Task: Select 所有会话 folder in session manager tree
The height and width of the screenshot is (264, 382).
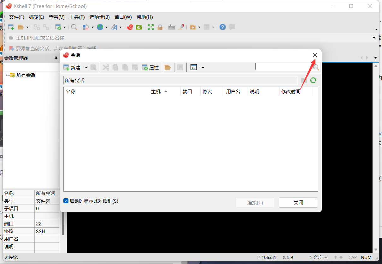Action: [x=26, y=75]
